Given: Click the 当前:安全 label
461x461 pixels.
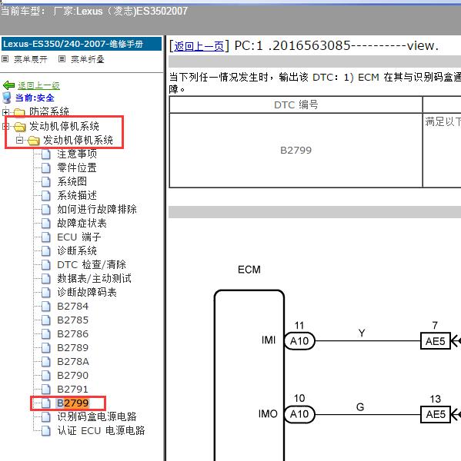Looking at the screenshot, I should point(35,98).
